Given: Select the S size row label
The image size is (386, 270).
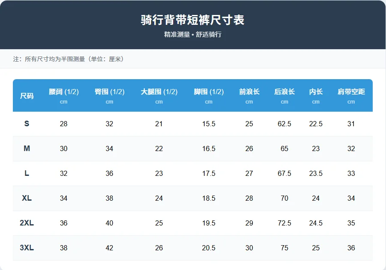Looking at the screenshot, I should click(x=27, y=124).
